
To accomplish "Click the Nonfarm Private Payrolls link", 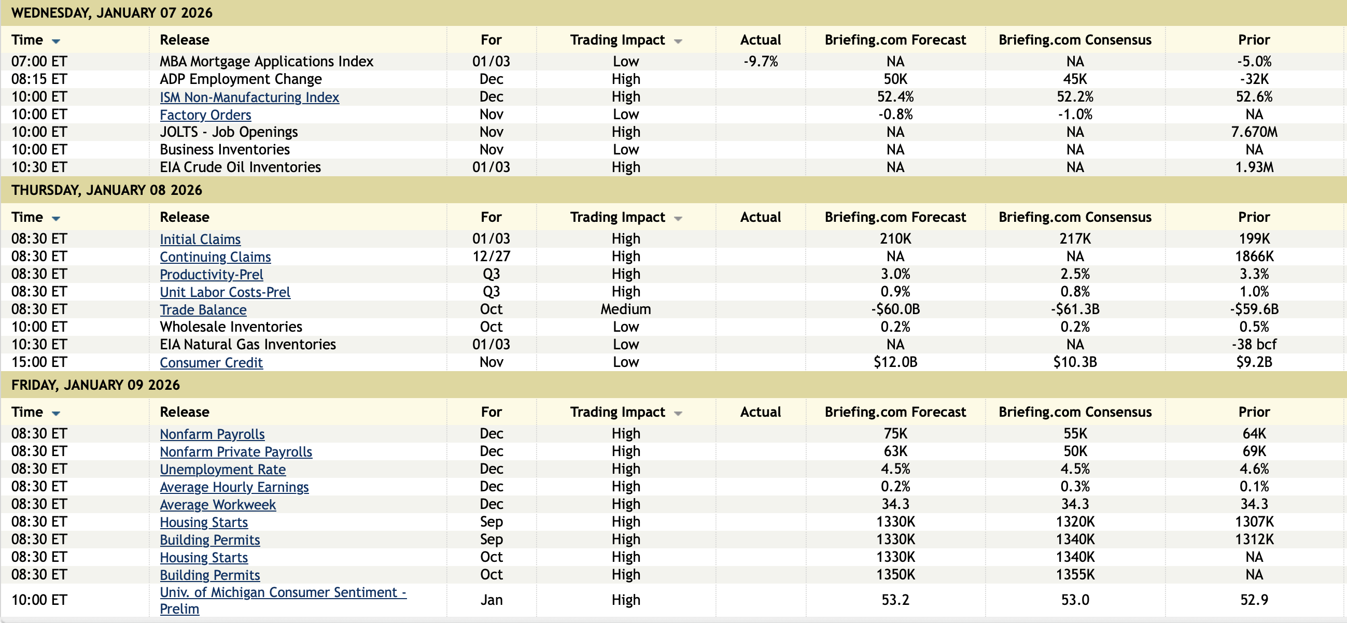I will (236, 452).
